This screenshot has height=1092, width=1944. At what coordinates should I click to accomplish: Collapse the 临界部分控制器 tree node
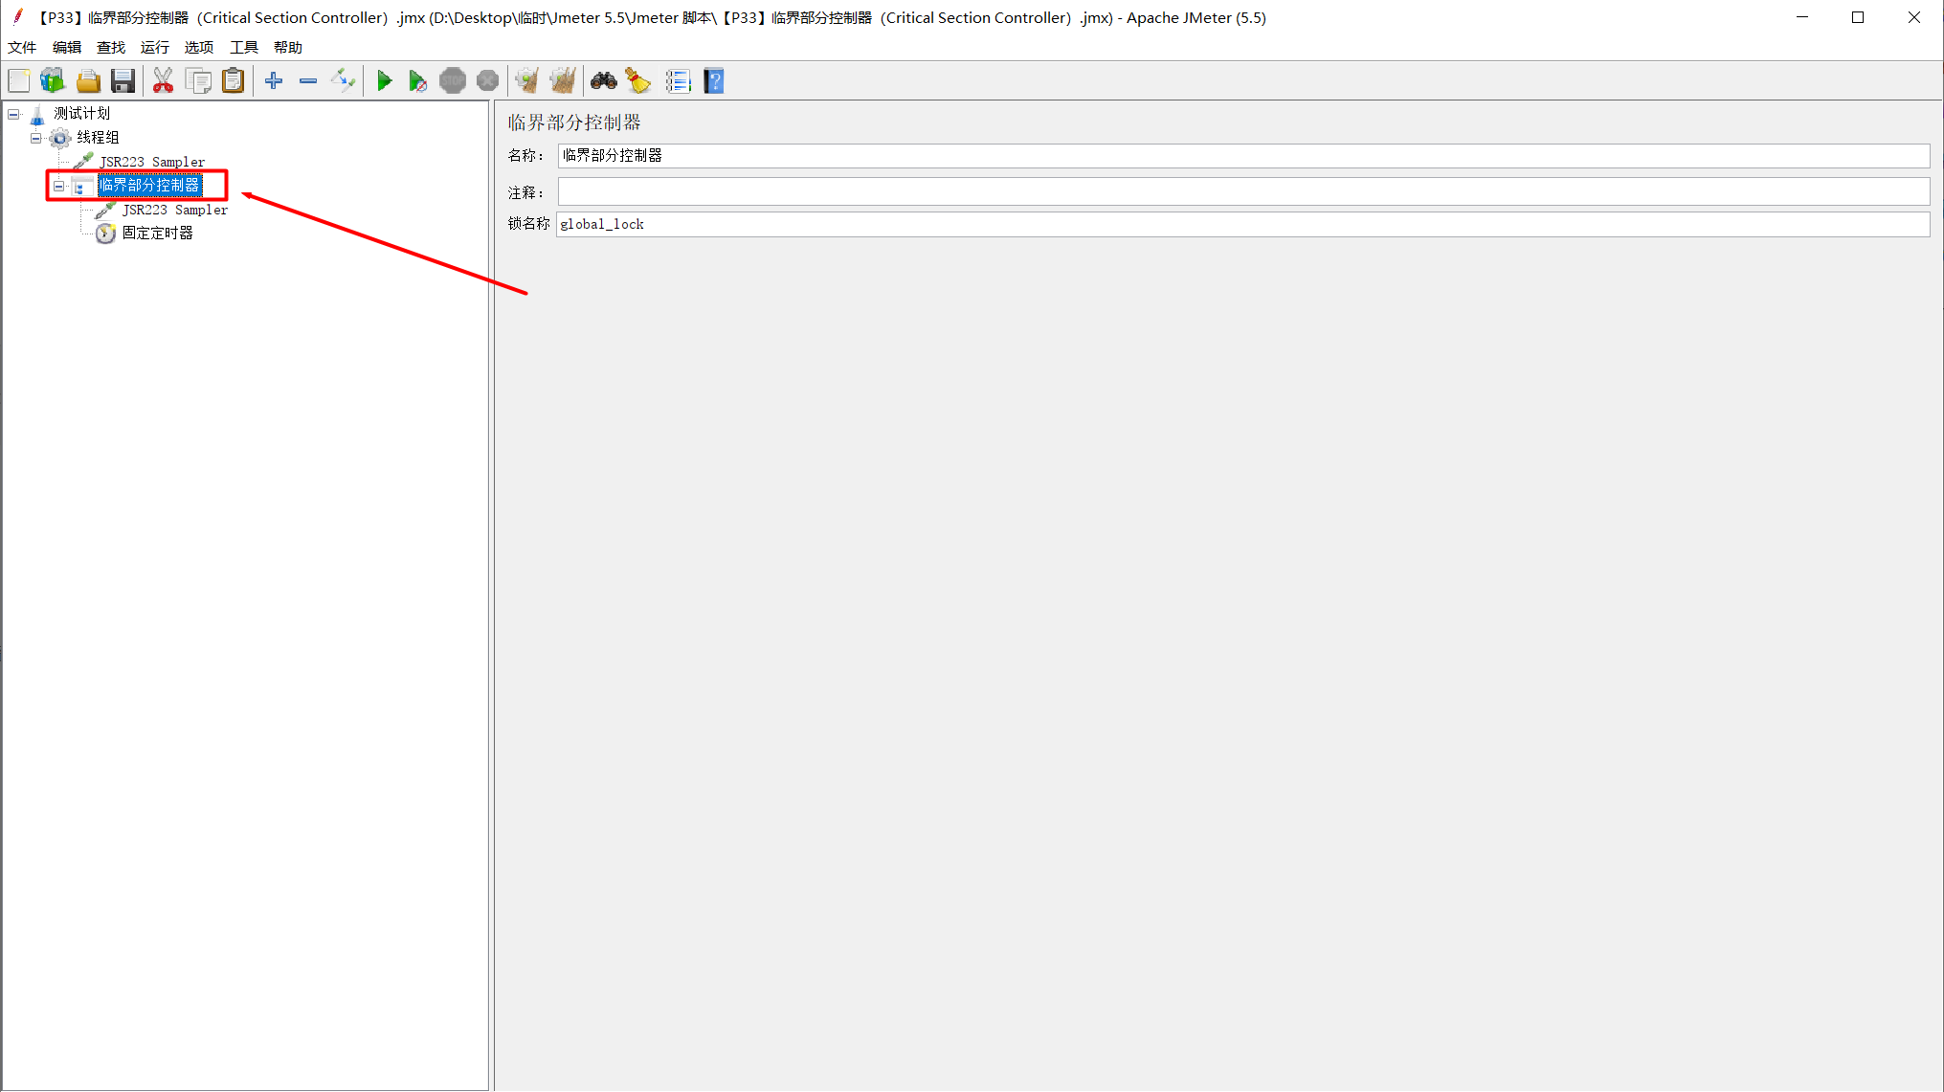click(59, 186)
